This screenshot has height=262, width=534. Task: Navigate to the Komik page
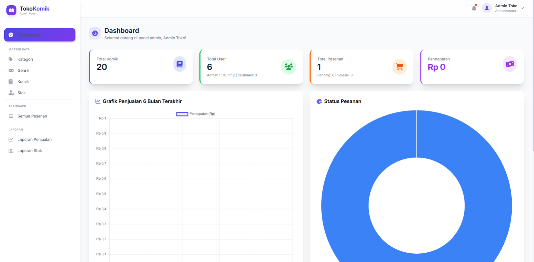[x=40, y=81]
